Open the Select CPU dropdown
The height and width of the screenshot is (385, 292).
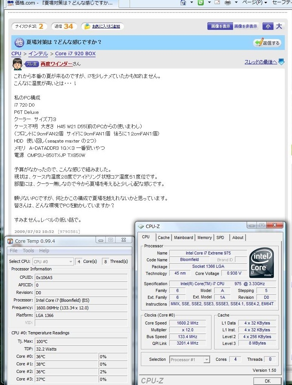click(x=53, y=261)
